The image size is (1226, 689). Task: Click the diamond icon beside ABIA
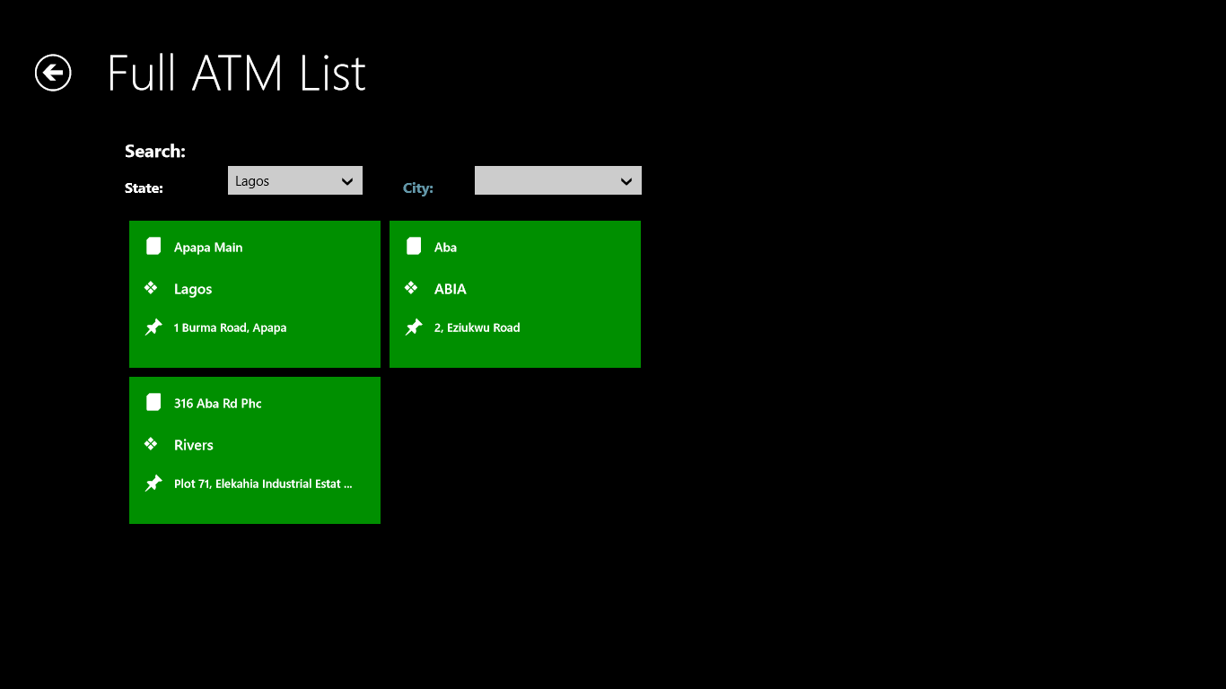[x=411, y=288]
